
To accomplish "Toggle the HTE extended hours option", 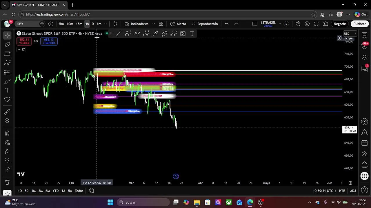I will point(342,191).
